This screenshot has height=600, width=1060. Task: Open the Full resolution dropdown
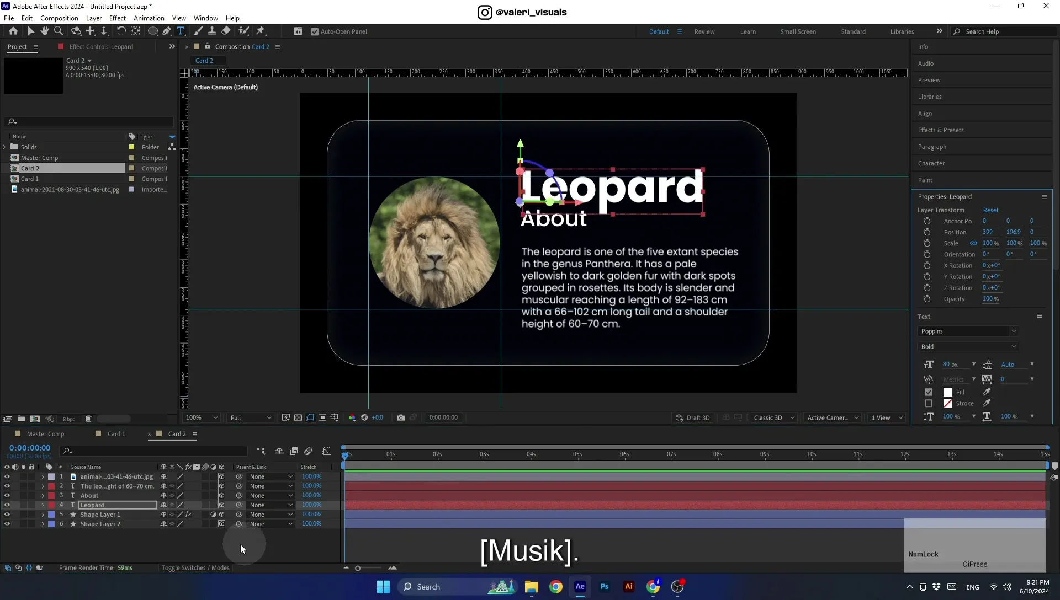click(x=251, y=418)
